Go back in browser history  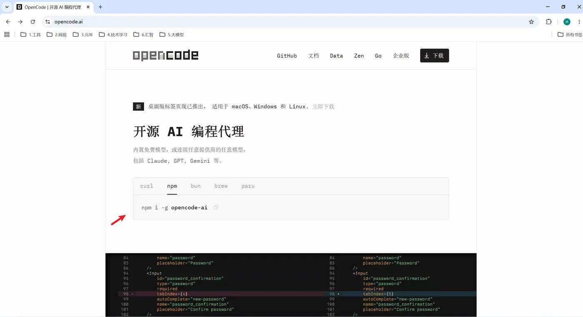coord(8,22)
